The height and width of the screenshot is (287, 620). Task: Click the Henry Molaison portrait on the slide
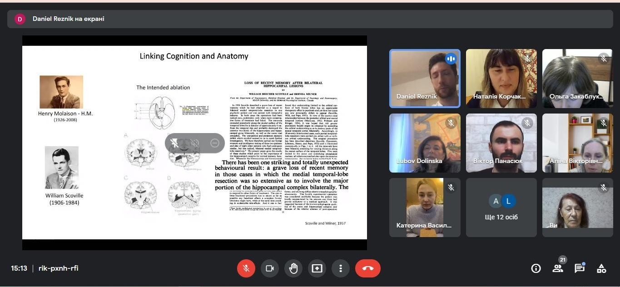click(x=61, y=92)
